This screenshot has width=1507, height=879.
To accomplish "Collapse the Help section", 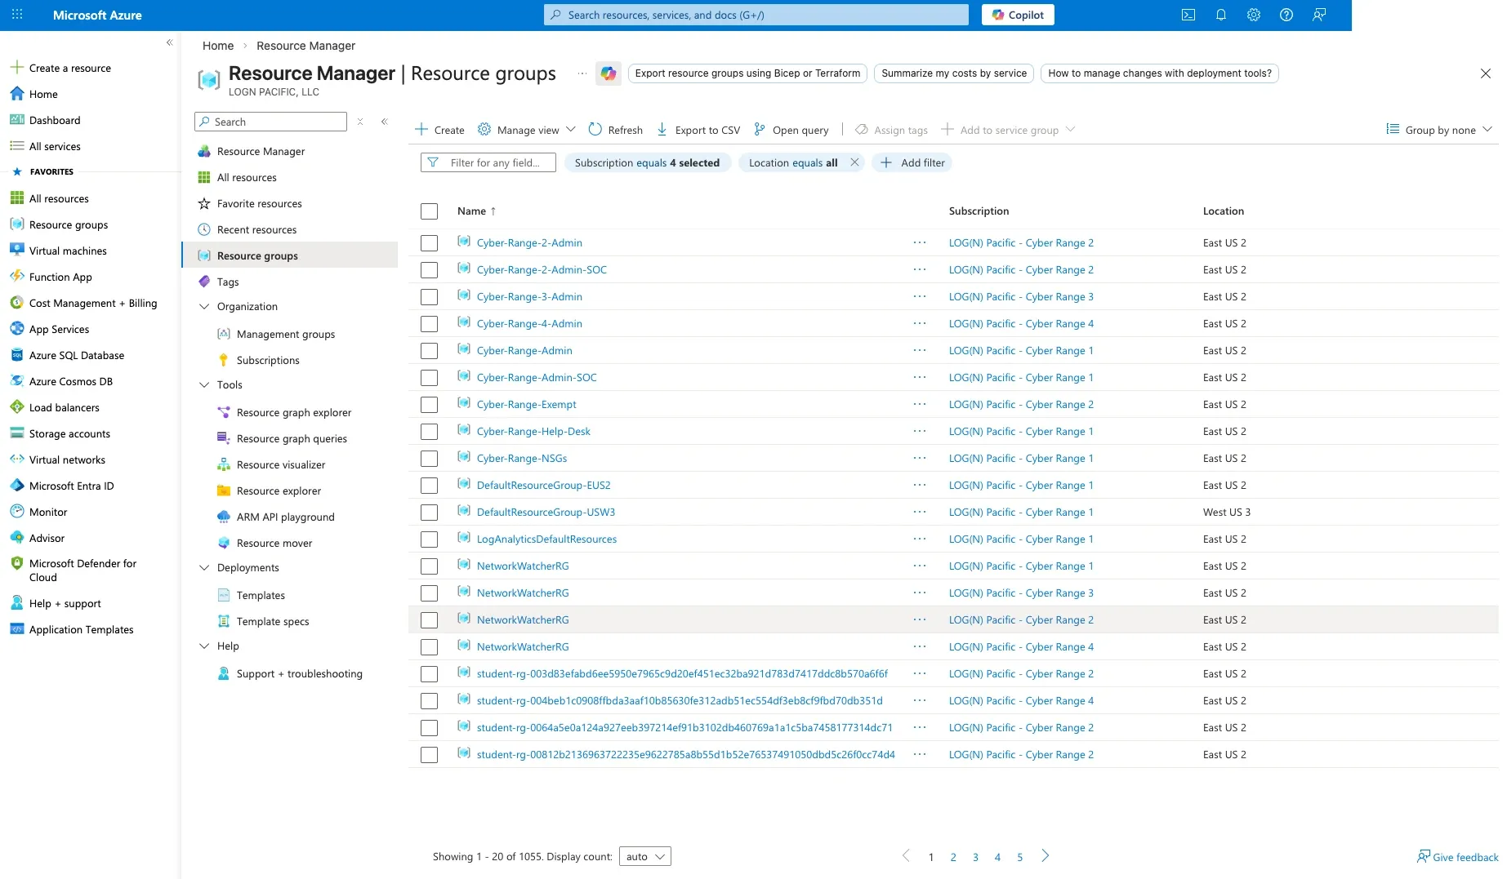I will pyautogui.click(x=204, y=646).
